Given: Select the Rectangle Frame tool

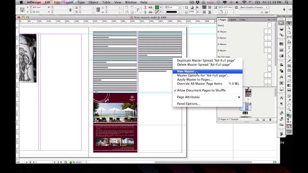Looking at the screenshot, I should click(x=289, y=66).
